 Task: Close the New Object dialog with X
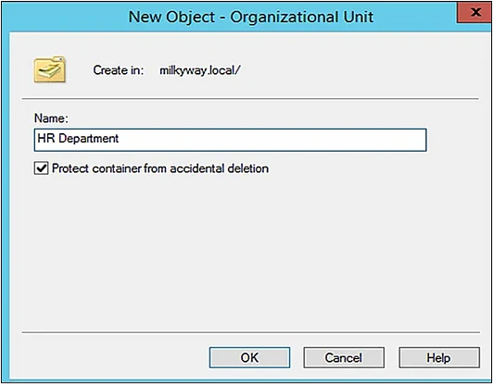[475, 13]
